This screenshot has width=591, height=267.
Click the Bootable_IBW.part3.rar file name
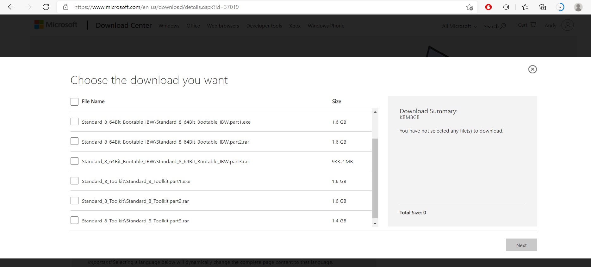(x=165, y=162)
